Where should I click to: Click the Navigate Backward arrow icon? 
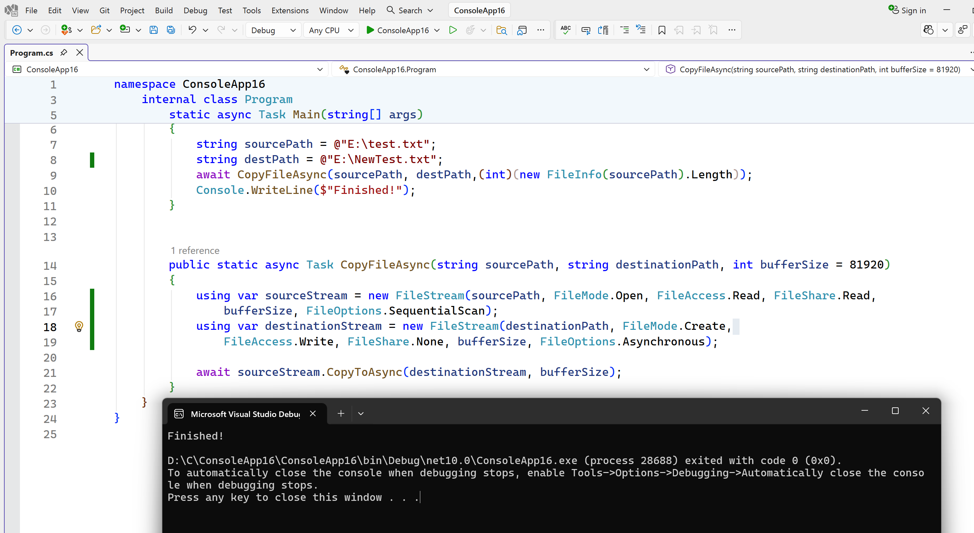[17, 30]
